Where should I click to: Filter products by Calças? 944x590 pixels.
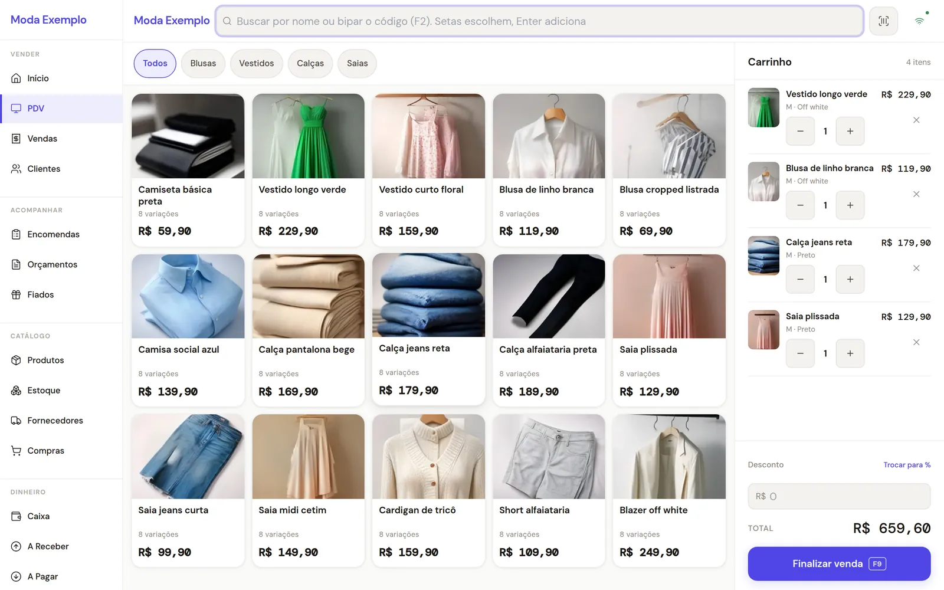310,64
